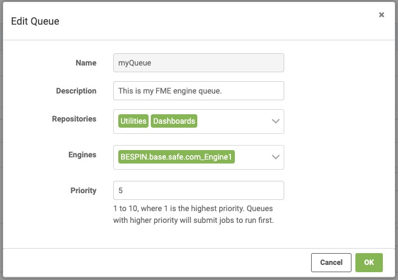Click the Priority field label

84,190
